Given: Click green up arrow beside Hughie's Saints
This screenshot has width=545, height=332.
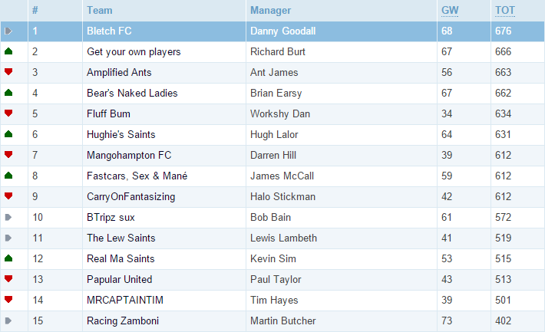Looking at the screenshot, I should pyautogui.click(x=8, y=134).
